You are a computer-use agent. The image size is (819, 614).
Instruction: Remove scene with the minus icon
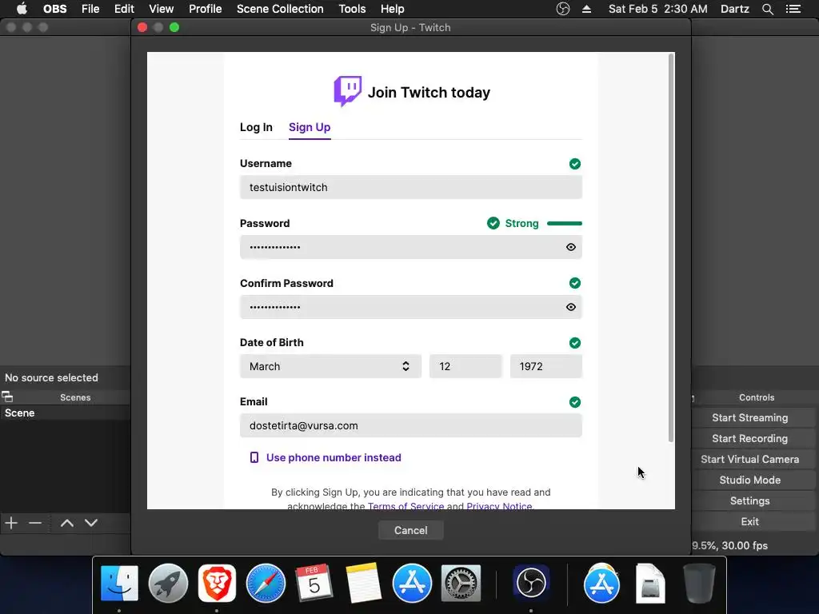click(35, 523)
